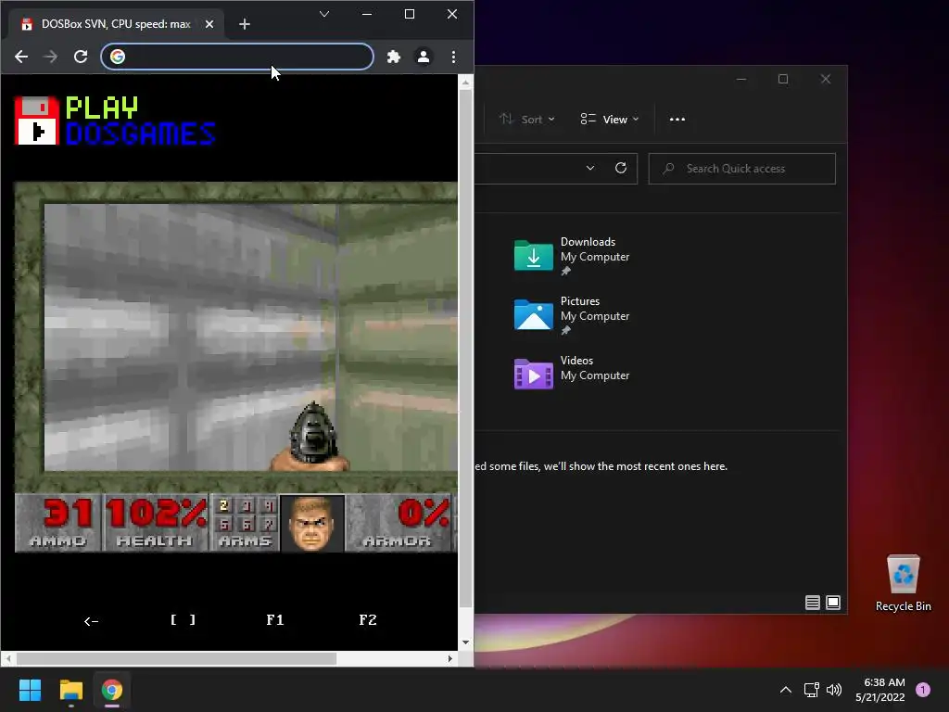This screenshot has height=712, width=949.
Task: Click the Google icon in address bar
Action: (x=118, y=57)
